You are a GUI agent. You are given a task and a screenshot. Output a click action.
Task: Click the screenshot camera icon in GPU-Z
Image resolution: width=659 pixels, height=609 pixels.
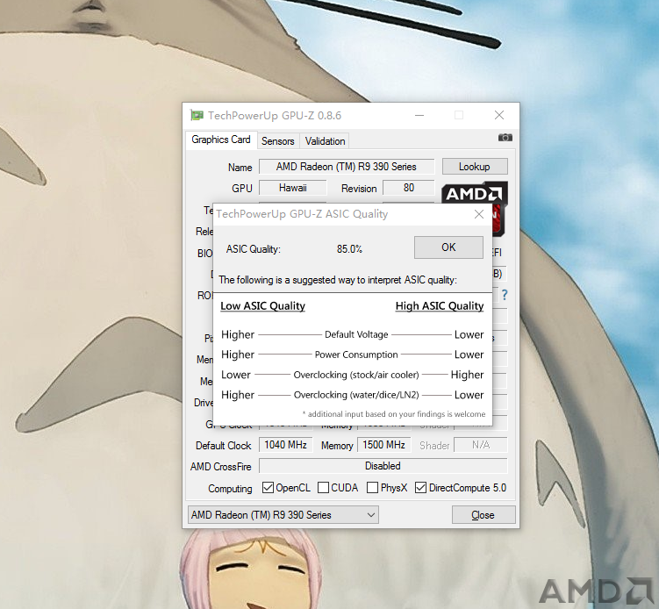click(505, 138)
